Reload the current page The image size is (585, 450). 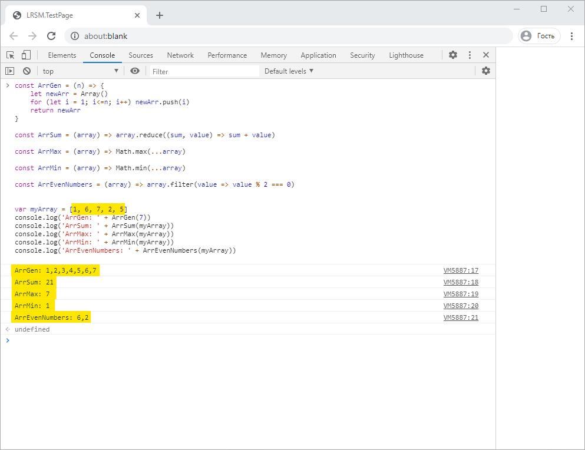click(x=51, y=36)
